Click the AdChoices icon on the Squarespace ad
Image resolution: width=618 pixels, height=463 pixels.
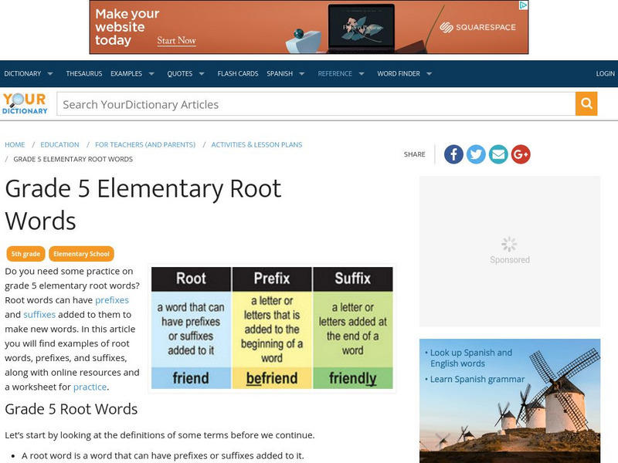(x=524, y=5)
